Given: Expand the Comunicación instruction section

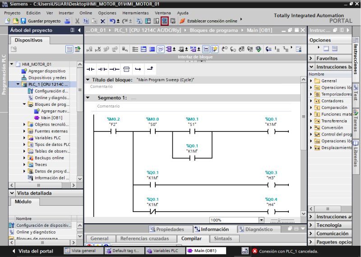Looking at the screenshot, I should (x=311, y=234).
